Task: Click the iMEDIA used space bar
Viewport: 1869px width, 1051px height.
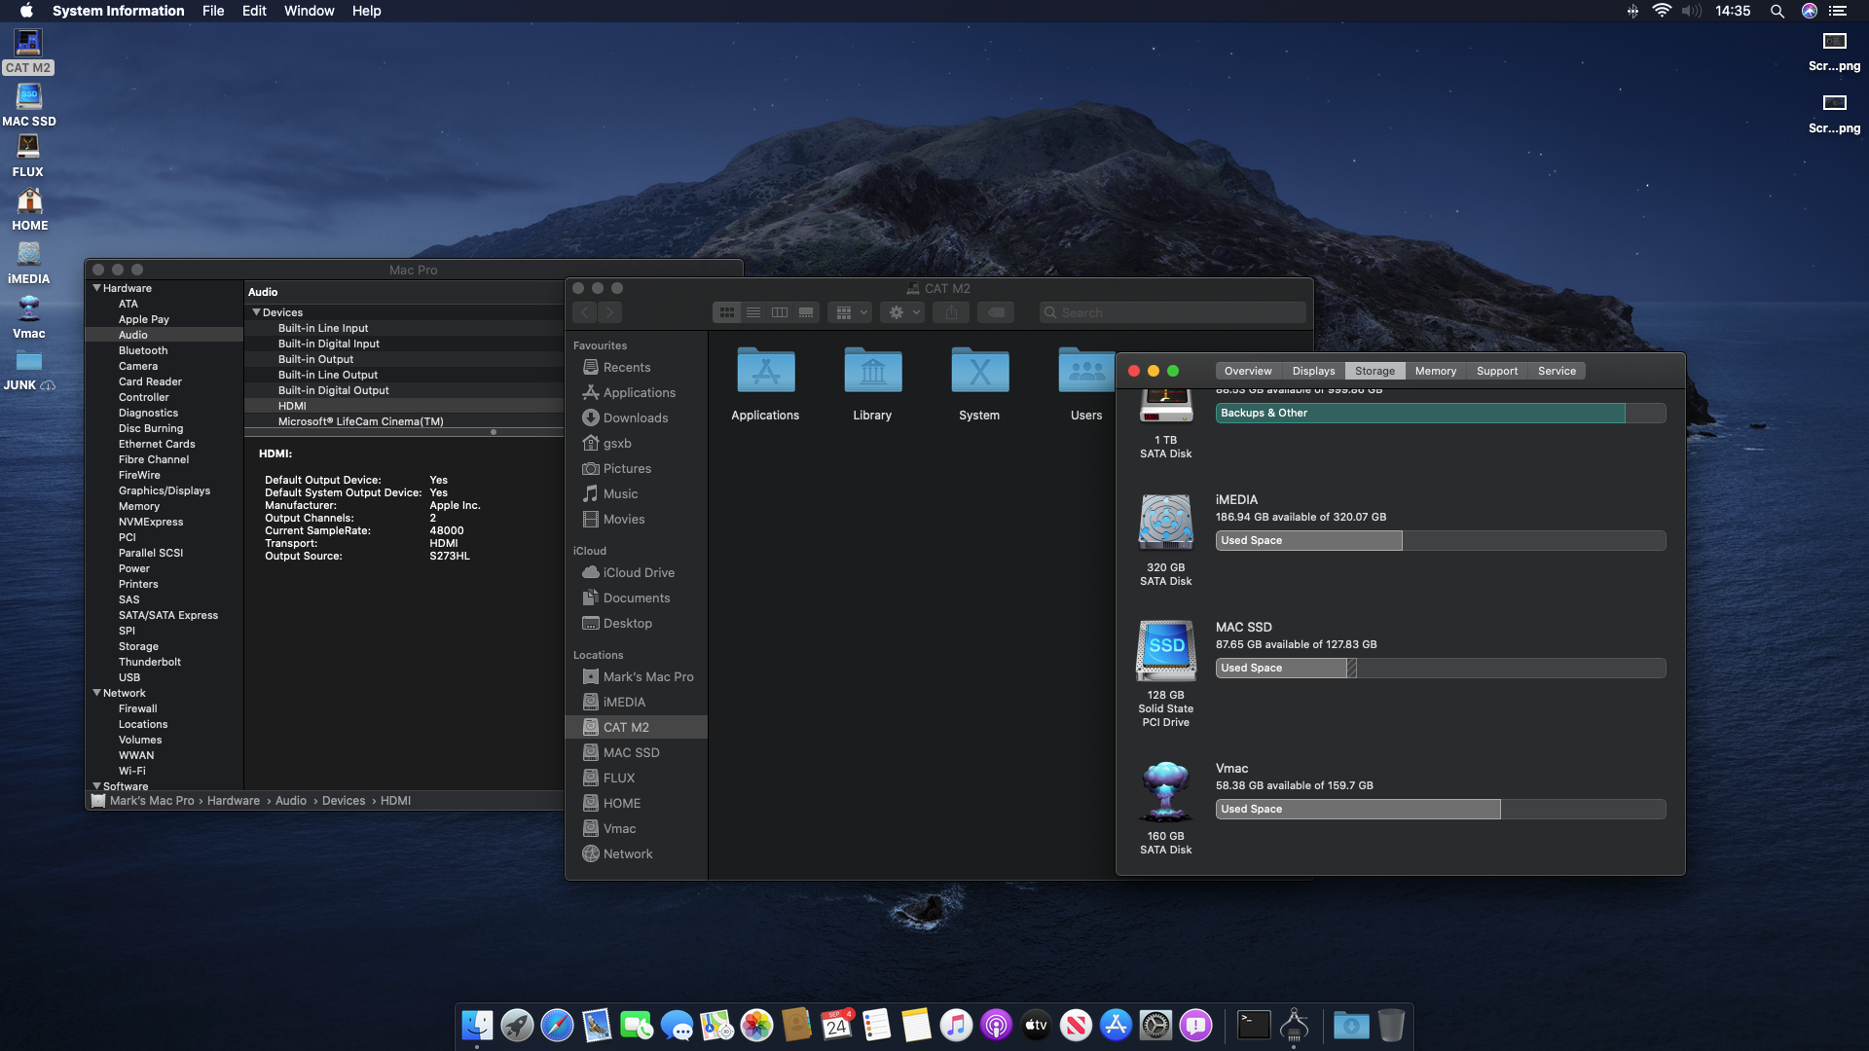Action: coord(1308,540)
